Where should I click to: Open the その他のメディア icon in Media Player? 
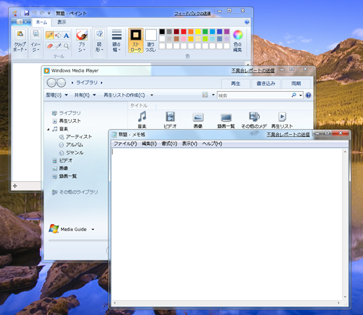point(254,117)
